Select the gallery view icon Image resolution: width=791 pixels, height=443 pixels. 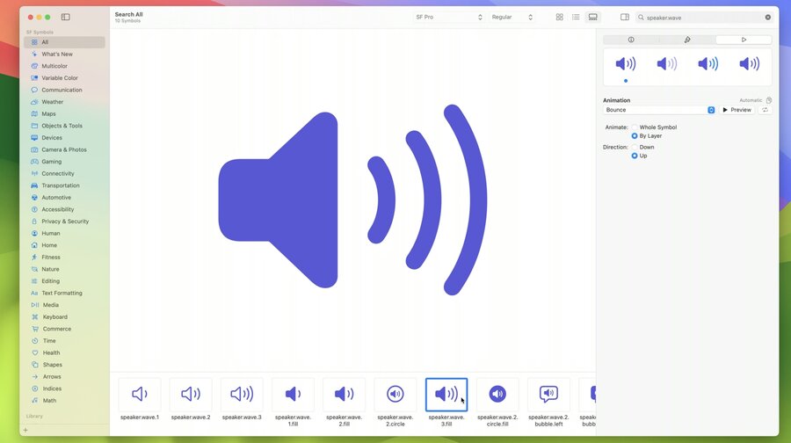pyautogui.click(x=592, y=18)
